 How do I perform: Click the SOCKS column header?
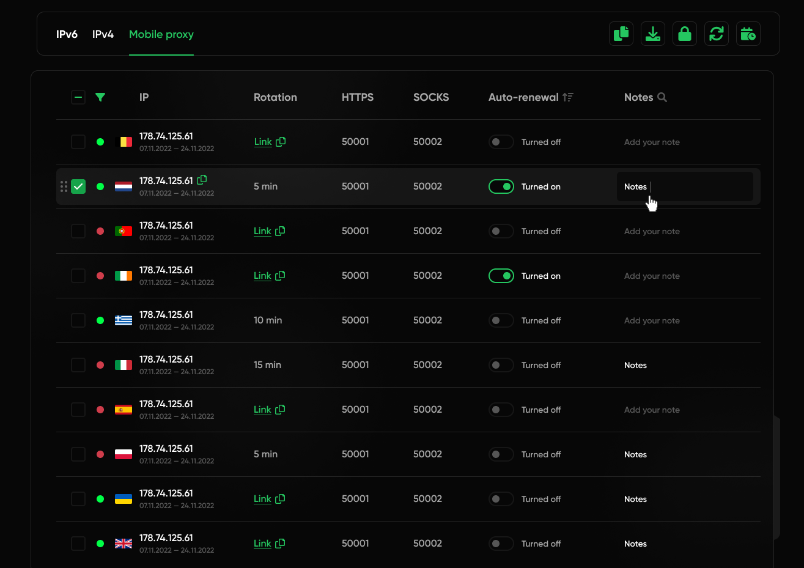[x=431, y=97]
